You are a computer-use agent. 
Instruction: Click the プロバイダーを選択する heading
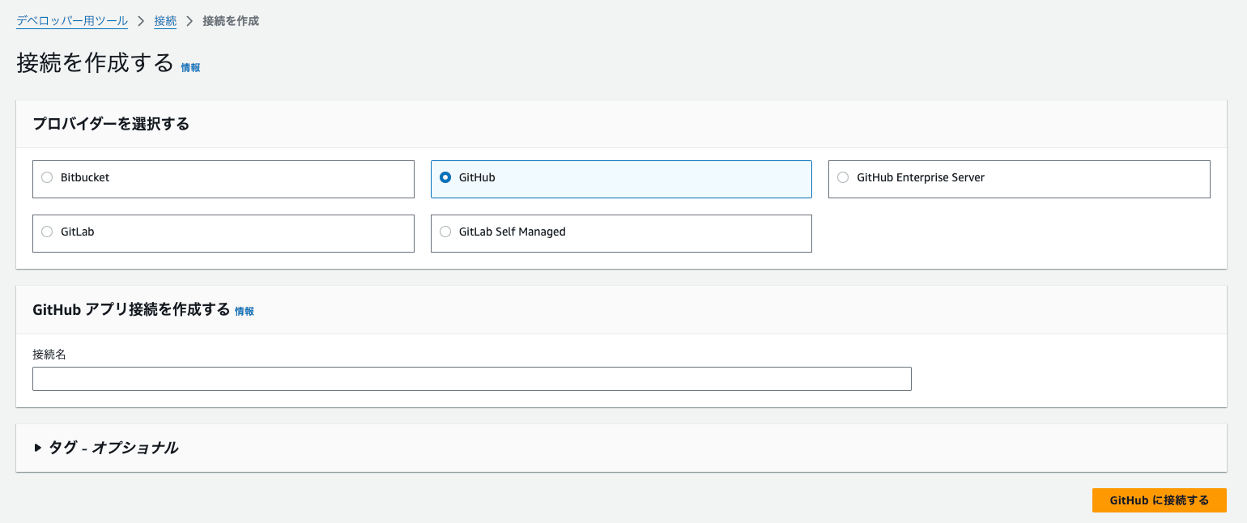click(111, 124)
